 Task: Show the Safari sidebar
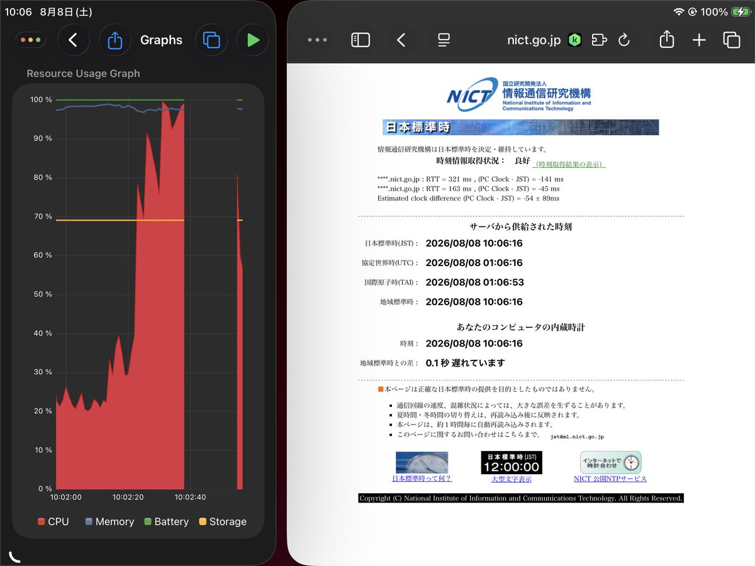click(360, 40)
